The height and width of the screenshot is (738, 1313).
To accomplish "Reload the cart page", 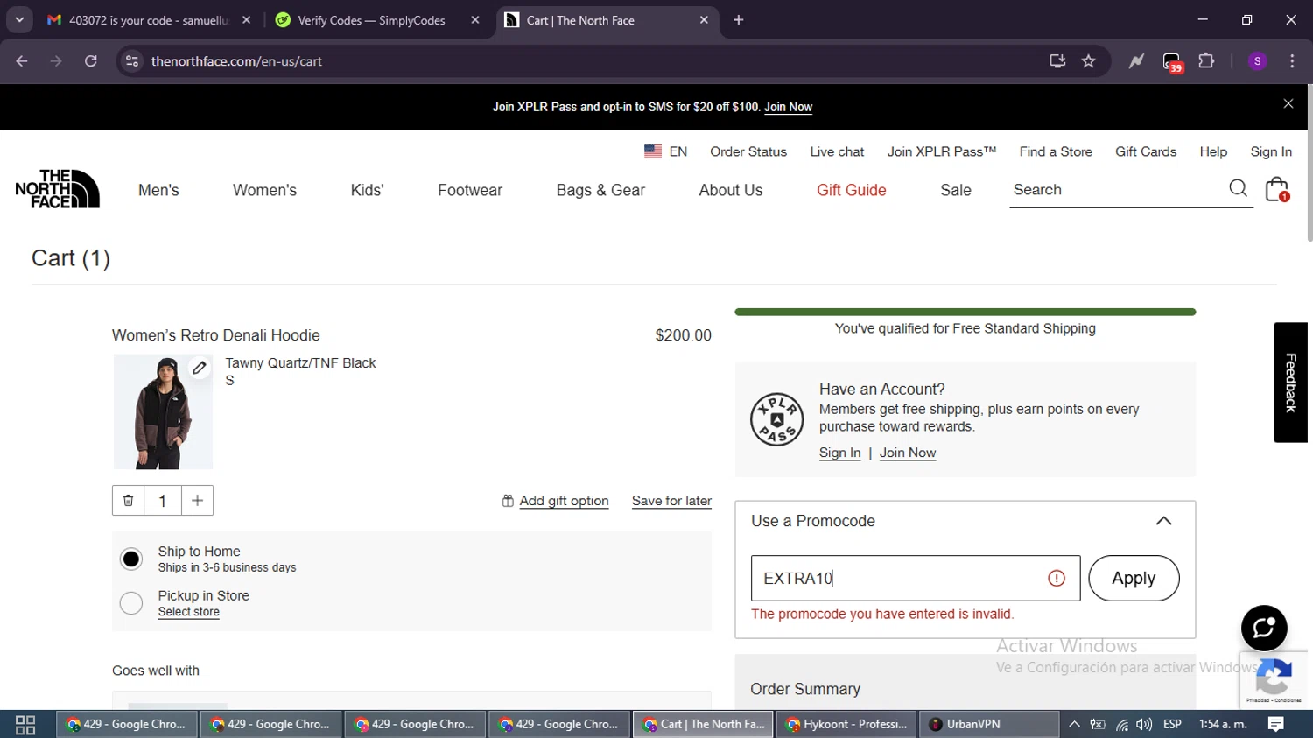I will pyautogui.click(x=91, y=60).
